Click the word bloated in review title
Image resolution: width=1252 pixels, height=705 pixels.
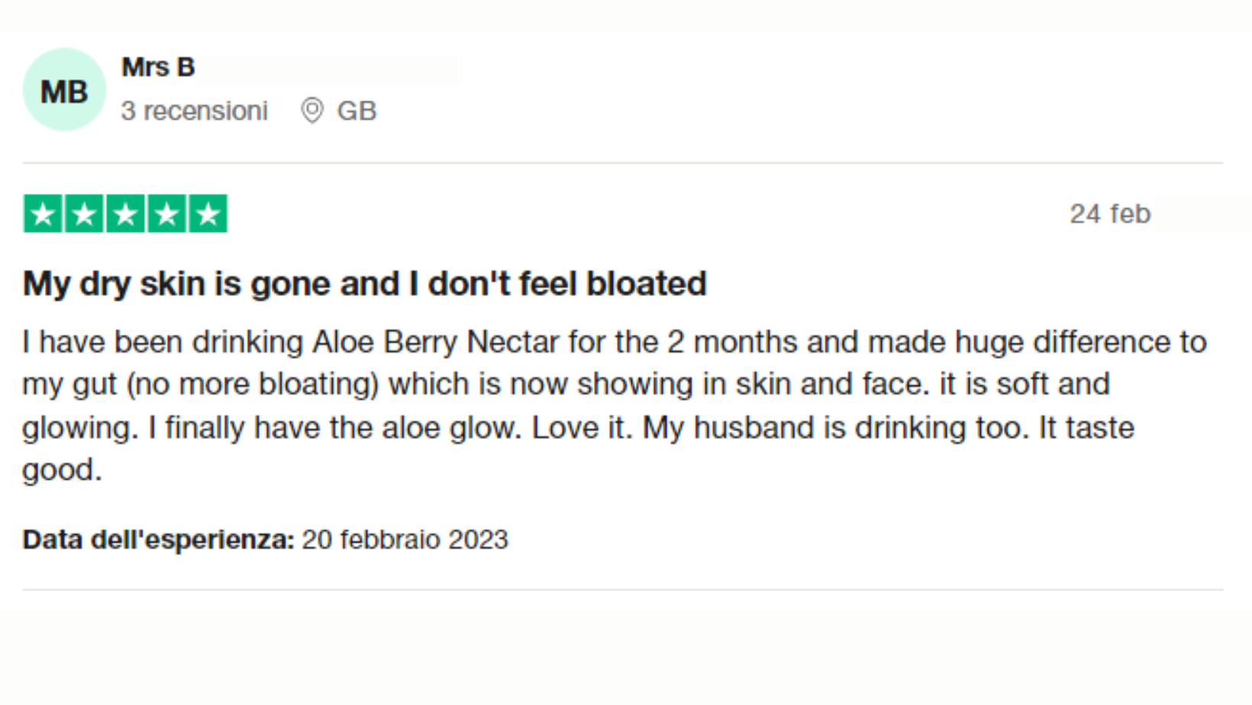pyautogui.click(x=647, y=284)
